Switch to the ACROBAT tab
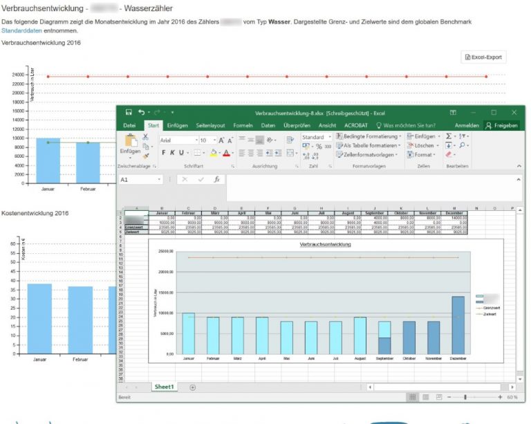This screenshot has width=531, height=424. (x=355, y=125)
